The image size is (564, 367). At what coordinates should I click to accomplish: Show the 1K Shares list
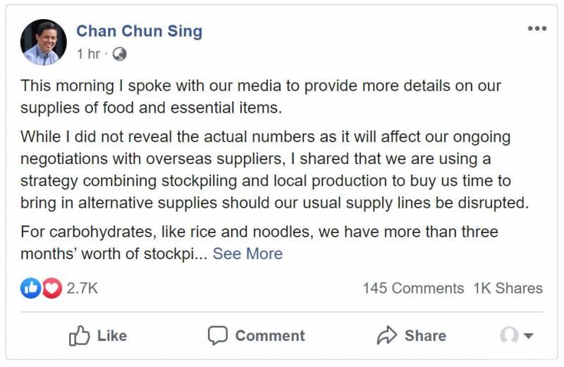tap(508, 288)
